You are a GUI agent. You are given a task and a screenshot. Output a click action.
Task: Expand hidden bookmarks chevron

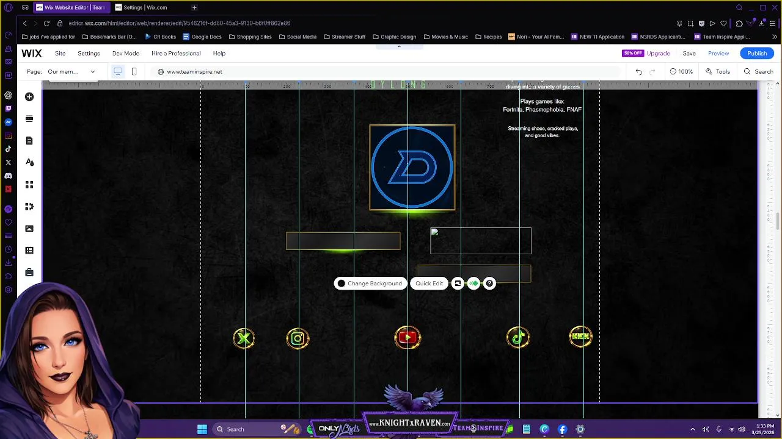point(774,37)
